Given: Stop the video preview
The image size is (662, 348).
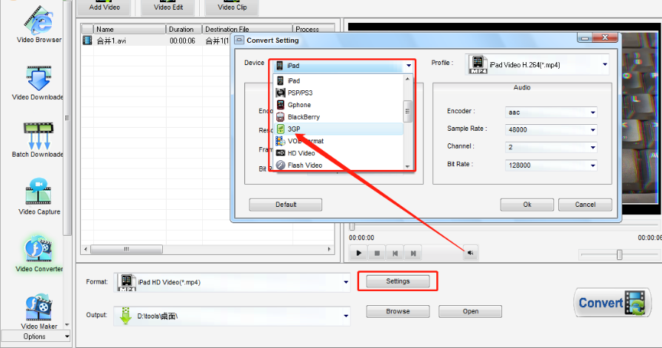Looking at the screenshot, I should tap(377, 253).
